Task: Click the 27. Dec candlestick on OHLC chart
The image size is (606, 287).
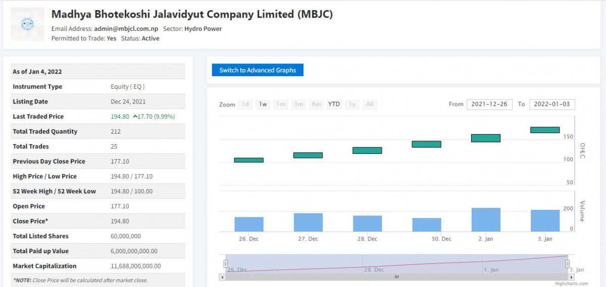Action: [x=308, y=155]
